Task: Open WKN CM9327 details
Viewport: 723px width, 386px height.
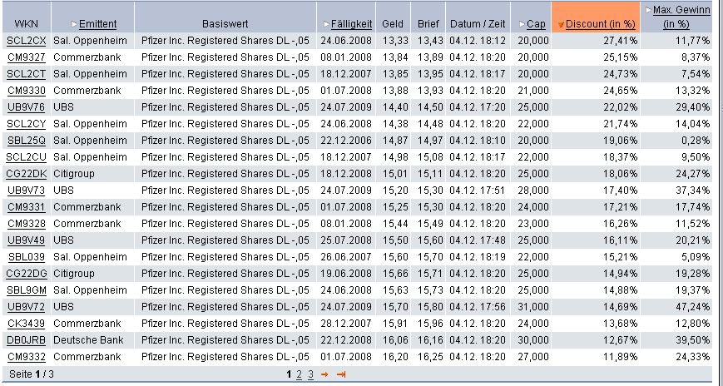Action: 27,57
